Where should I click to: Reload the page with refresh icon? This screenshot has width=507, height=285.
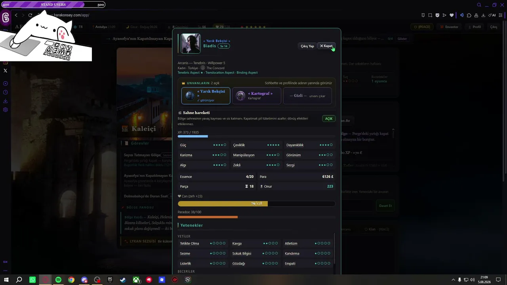[30, 15]
